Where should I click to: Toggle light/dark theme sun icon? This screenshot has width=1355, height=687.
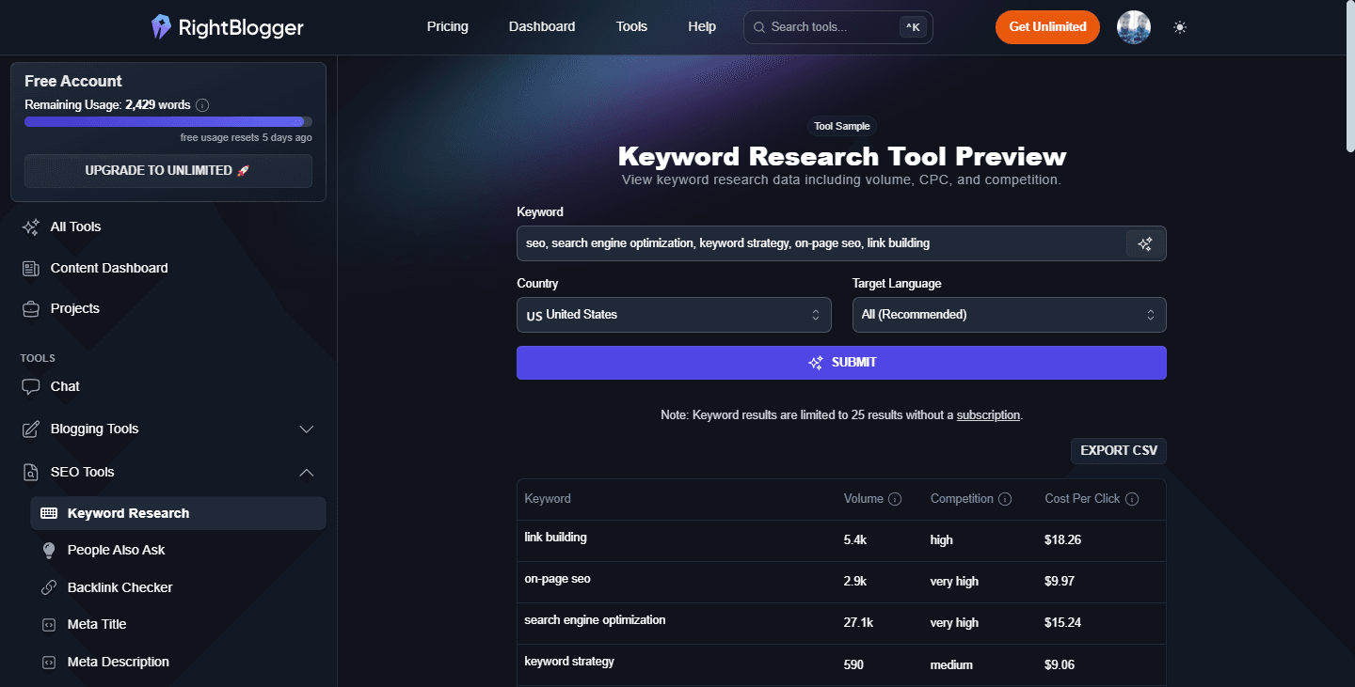click(1180, 27)
